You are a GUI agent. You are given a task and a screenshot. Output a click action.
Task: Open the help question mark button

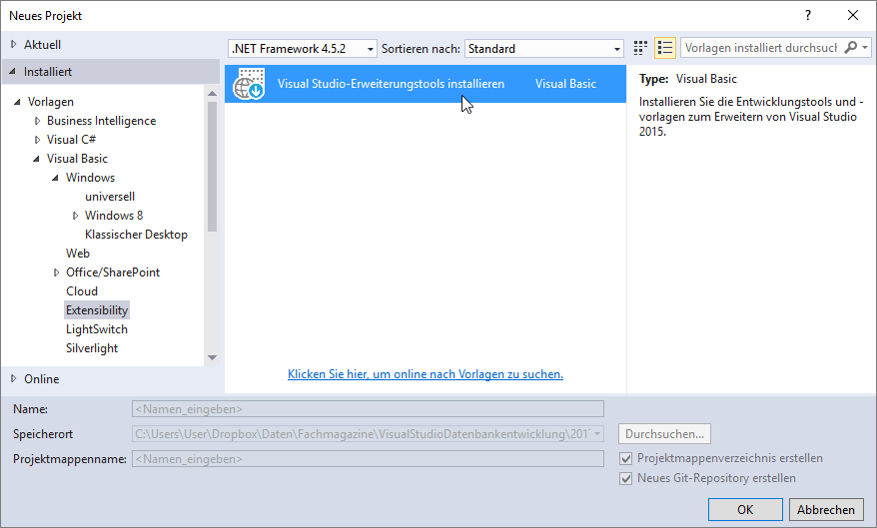tap(807, 15)
